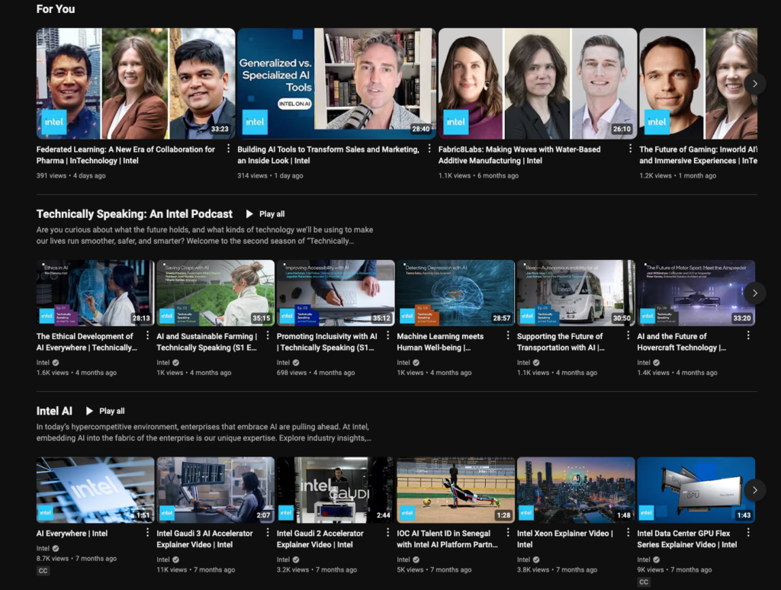Screen dimensions: 781x590
Task: Open menu for Intel Gaudi 3 AI Accelerator video
Action: click(268, 533)
